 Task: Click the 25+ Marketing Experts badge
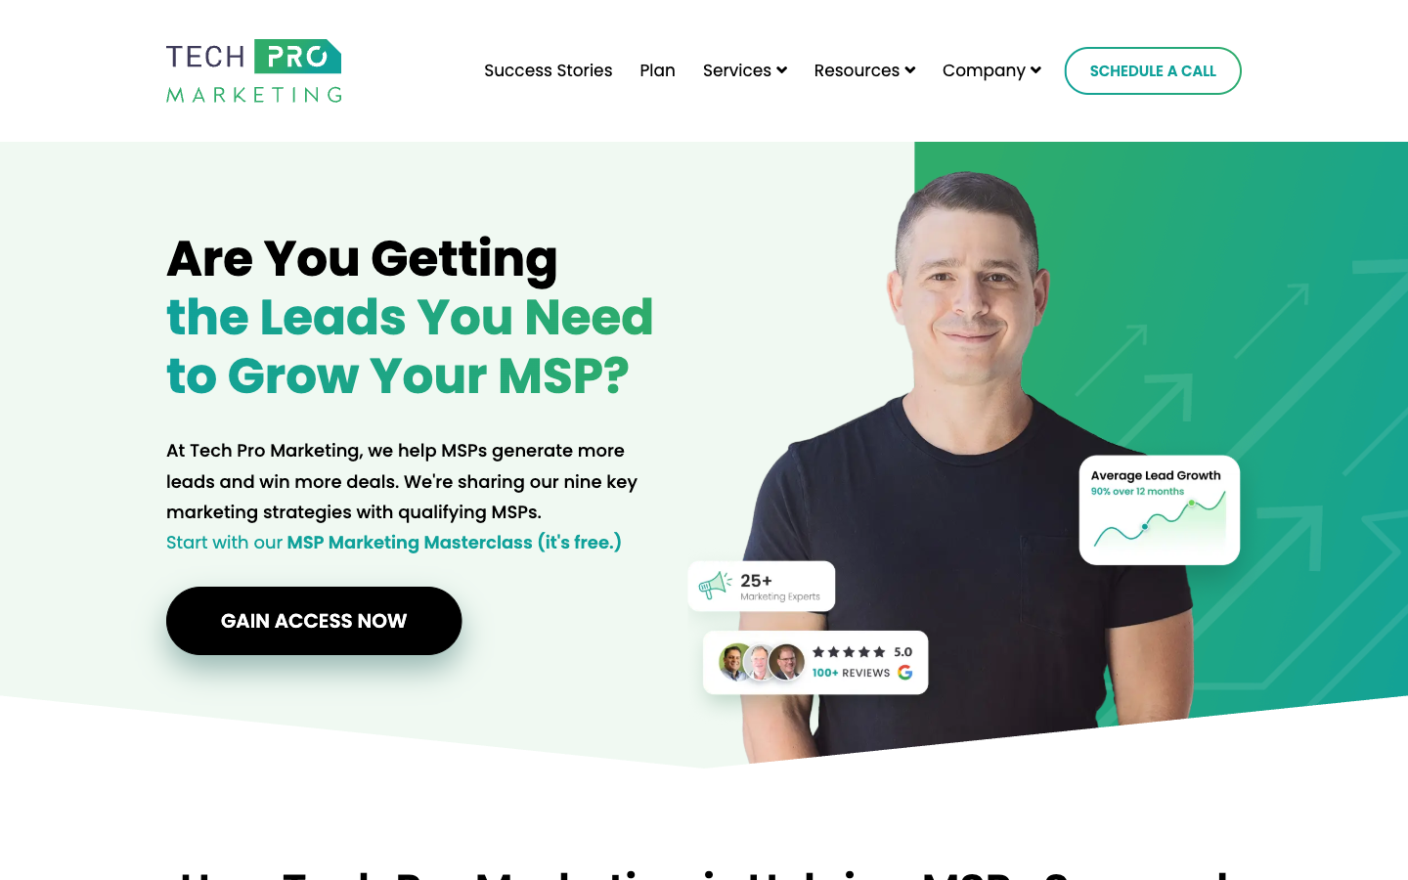[x=762, y=587]
